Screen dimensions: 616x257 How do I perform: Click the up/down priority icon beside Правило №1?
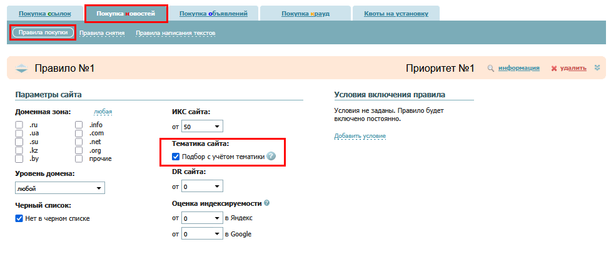(x=22, y=68)
